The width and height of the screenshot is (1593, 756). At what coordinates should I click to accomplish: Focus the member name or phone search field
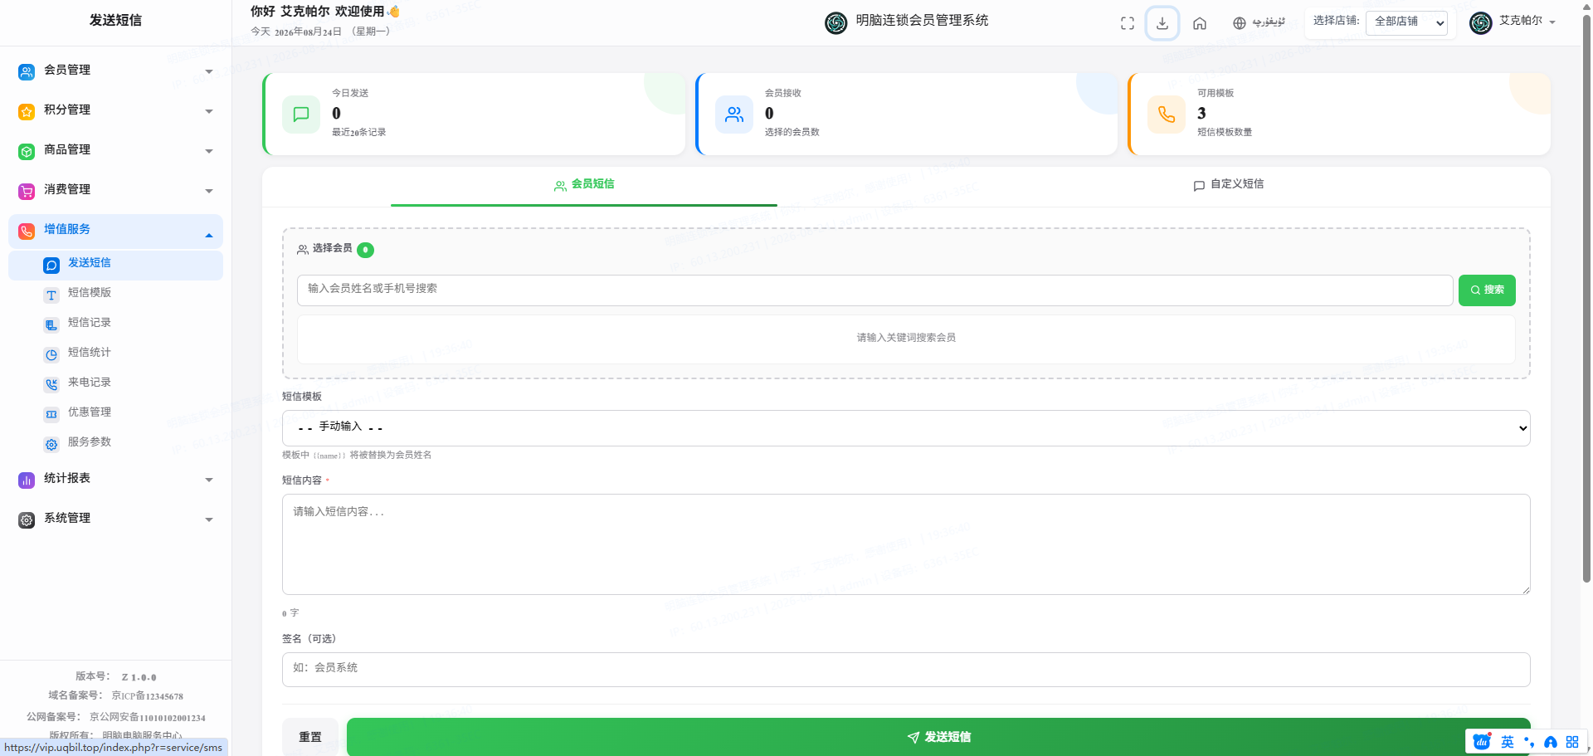(x=874, y=290)
